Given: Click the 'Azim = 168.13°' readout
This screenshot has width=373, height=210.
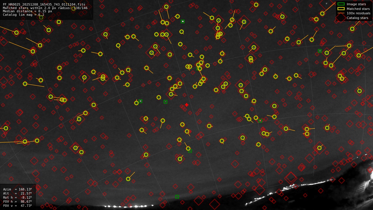Looking at the screenshot, I should (17, 189).
